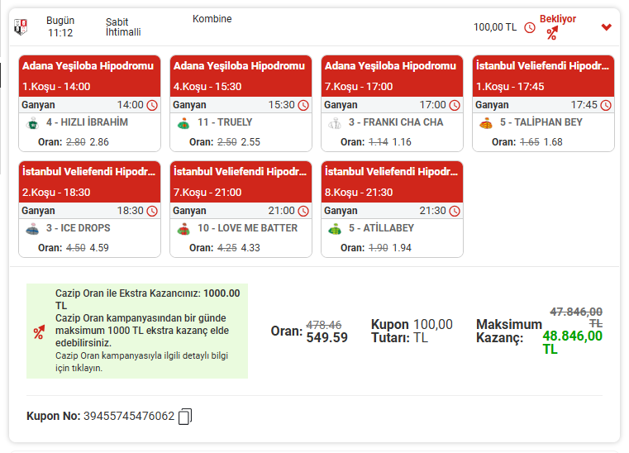This screenshot has height=453, width=629.
Task: Click the odds 2.86 for HIZLI İBRAHİM
Action: coord(99,142)
